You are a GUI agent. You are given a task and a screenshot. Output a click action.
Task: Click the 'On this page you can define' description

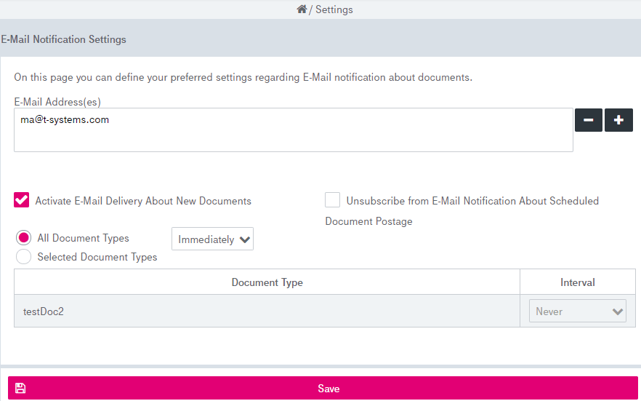(x=243, y=77)
